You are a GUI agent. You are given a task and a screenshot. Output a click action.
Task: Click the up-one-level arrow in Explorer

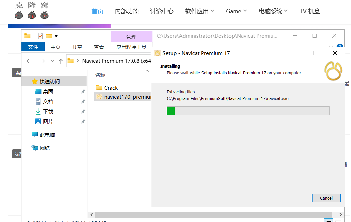[x=61, y=61]
